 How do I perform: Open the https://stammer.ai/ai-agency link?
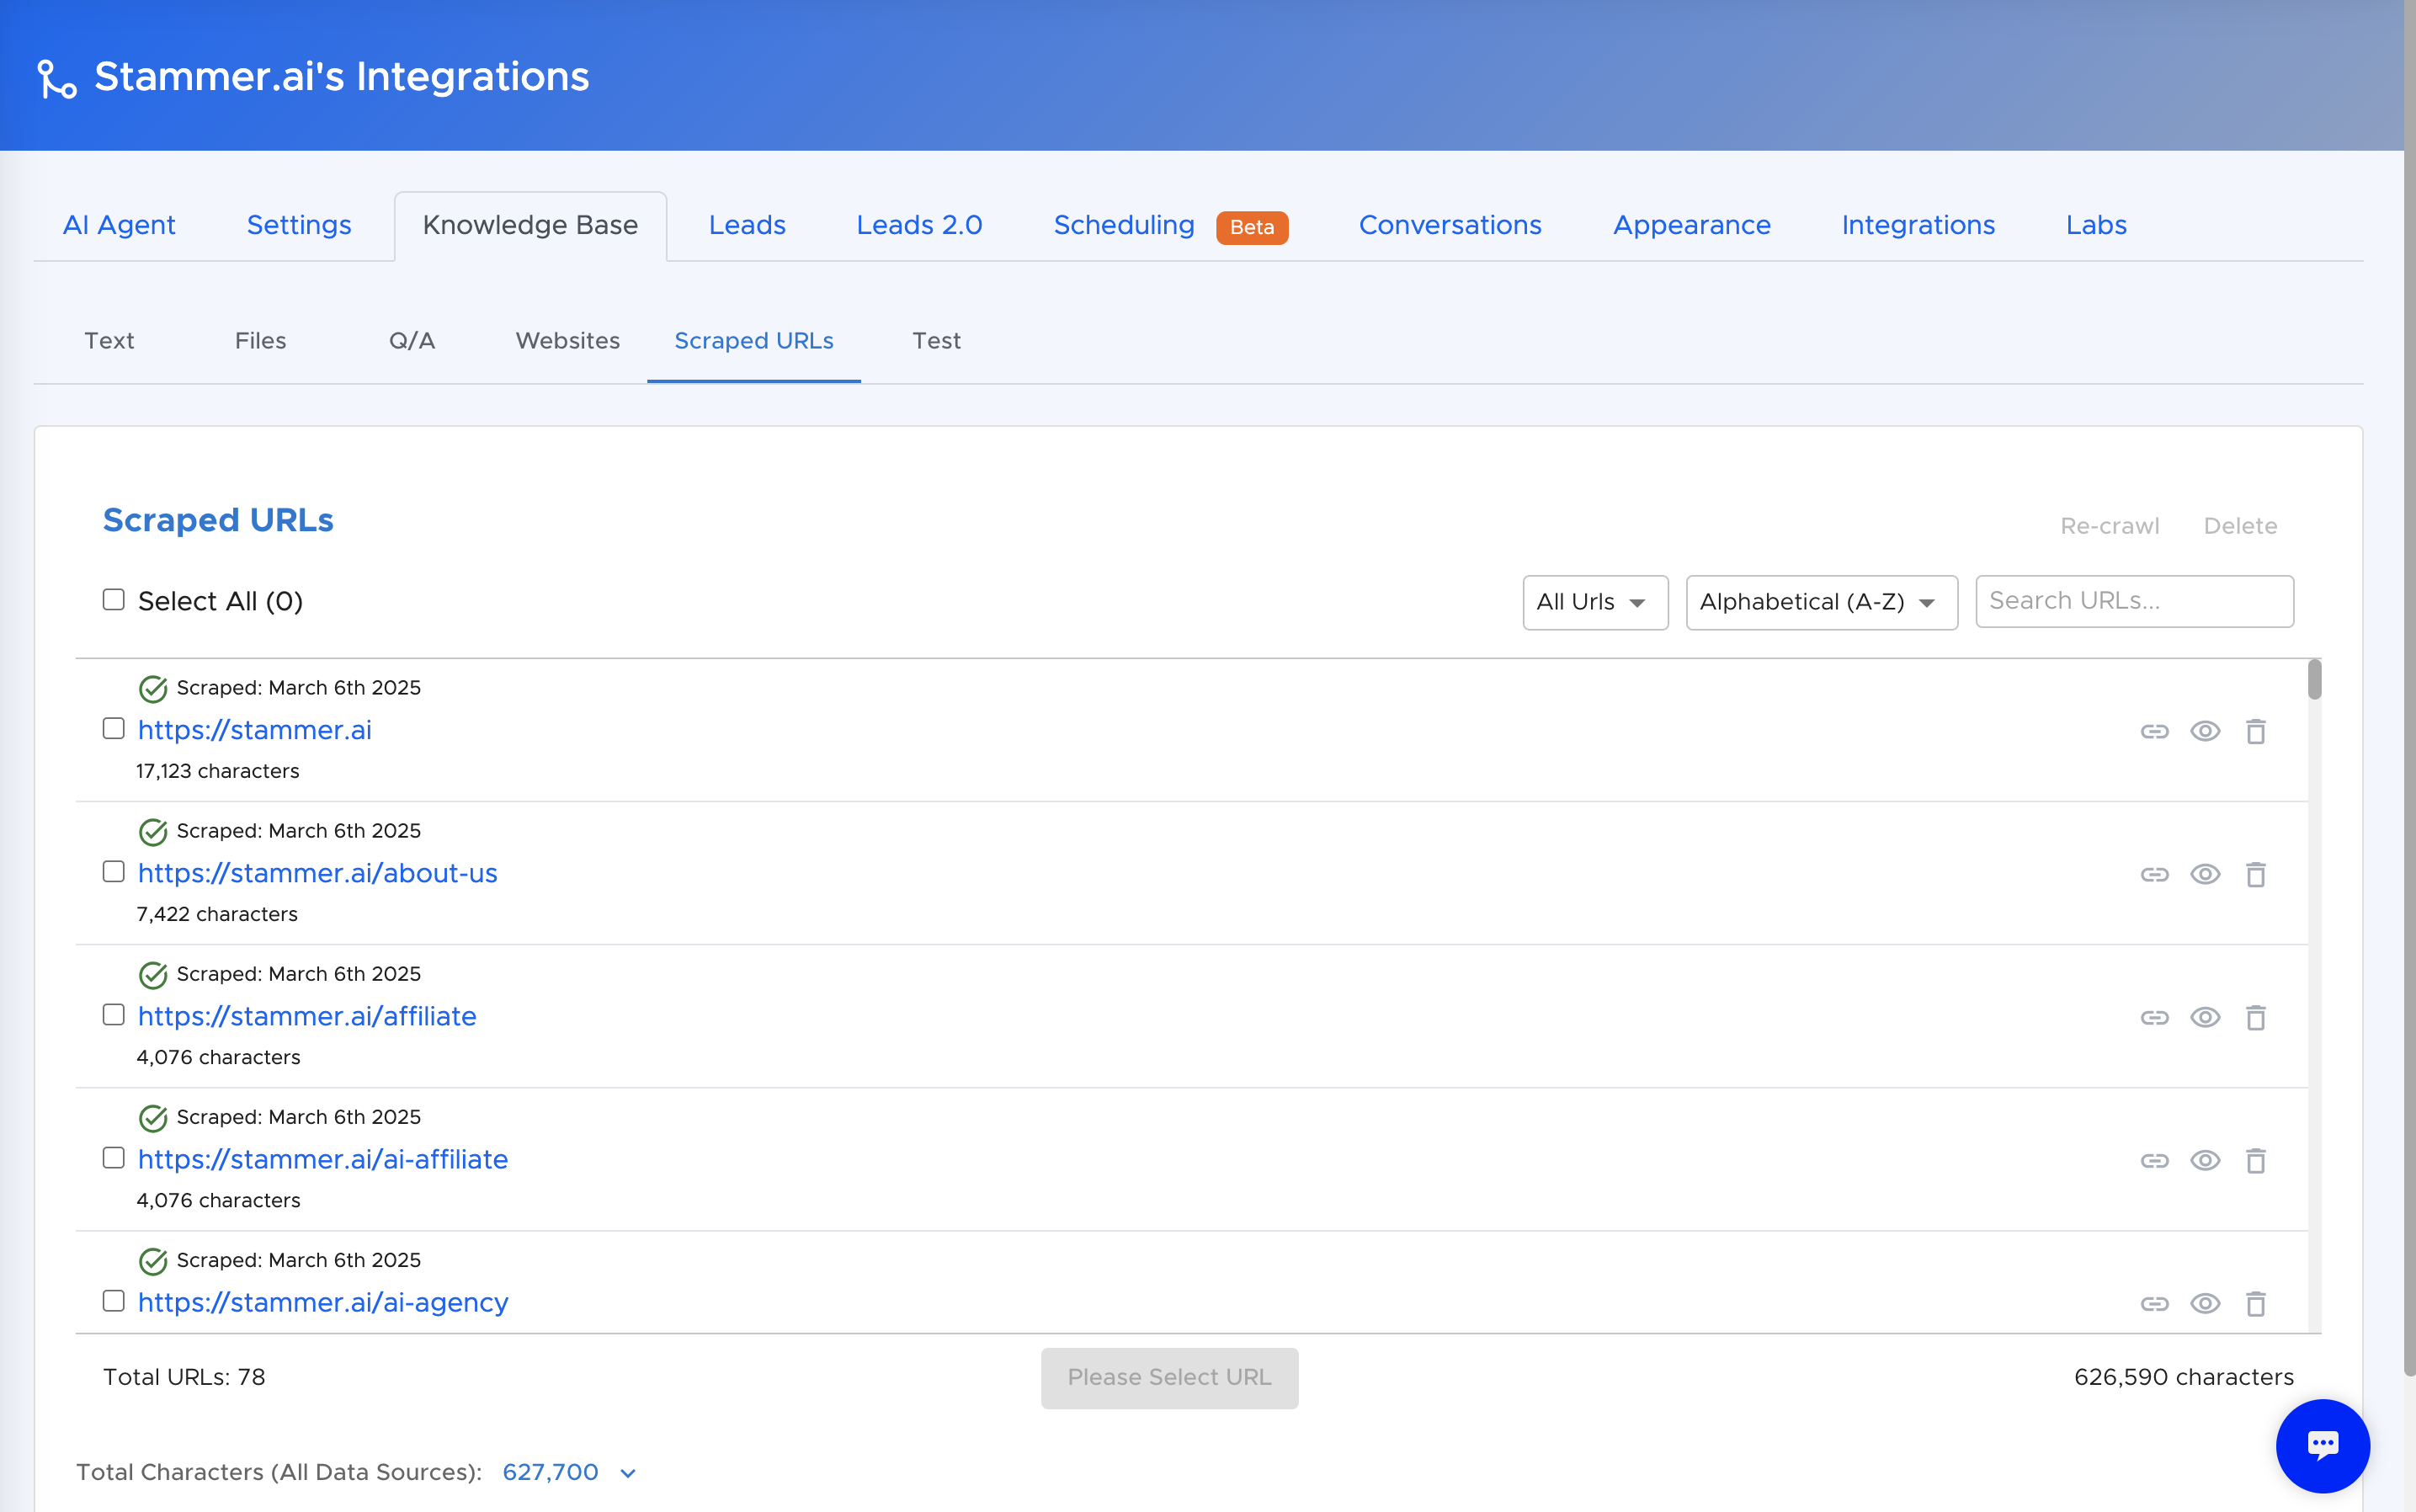pos(323,1302)
